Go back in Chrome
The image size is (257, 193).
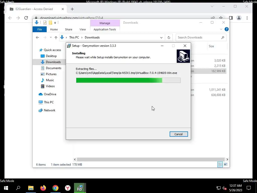tap(10, 18)
